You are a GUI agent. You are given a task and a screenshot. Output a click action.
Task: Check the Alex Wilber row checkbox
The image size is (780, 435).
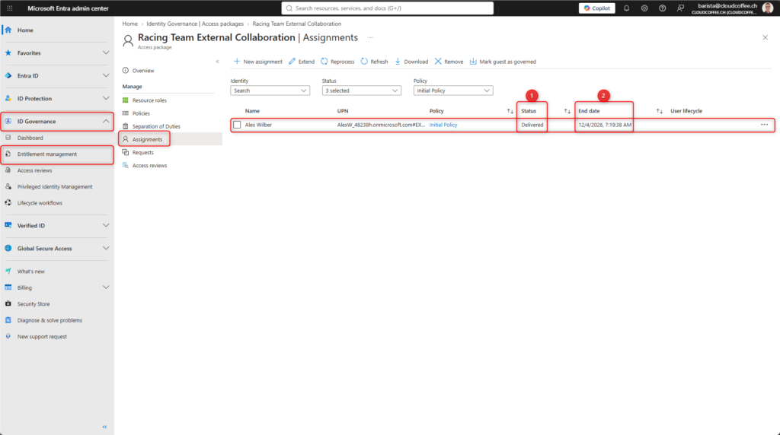(237, 125)
